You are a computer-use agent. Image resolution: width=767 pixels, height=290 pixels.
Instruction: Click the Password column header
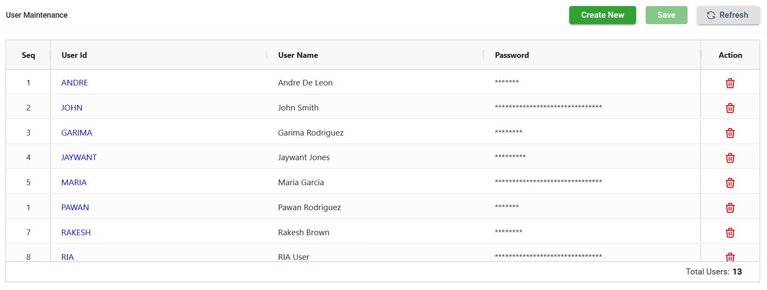(x=512, y=55)
